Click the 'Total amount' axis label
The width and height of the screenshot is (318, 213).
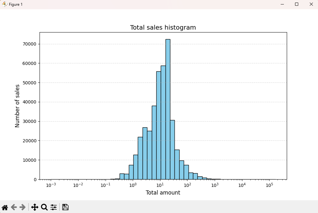[x=163, y=193]
